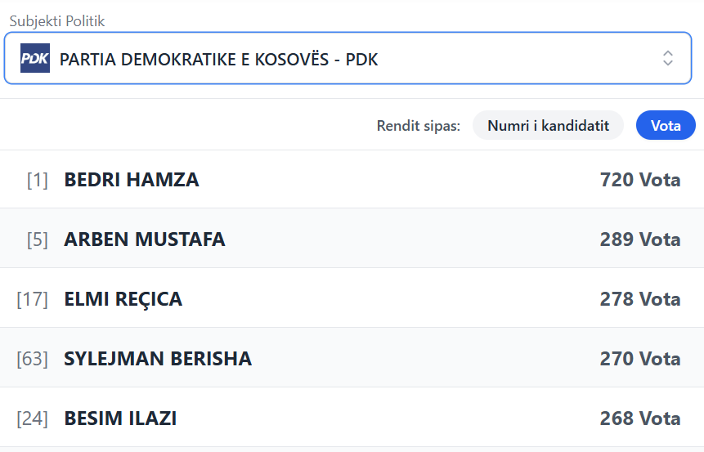The height and width of the screenshot is (452, 704).
Task: Click candidate number [1]
Action: (x=38, y=180)
